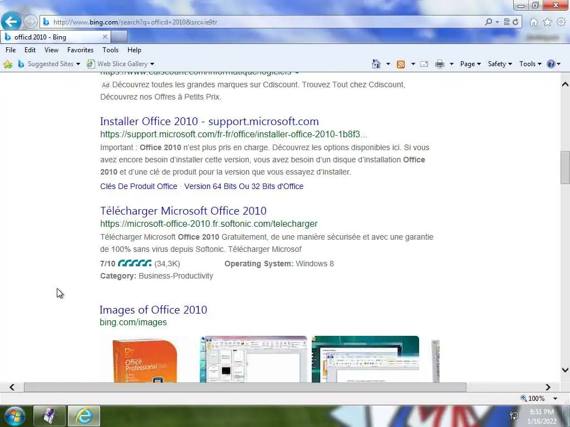Image resolution: width=570 pixels, height=427 pixels.
Task: Click Version 64 Bits Ou 32 Bits d'Office
Action: click(244, 186)
